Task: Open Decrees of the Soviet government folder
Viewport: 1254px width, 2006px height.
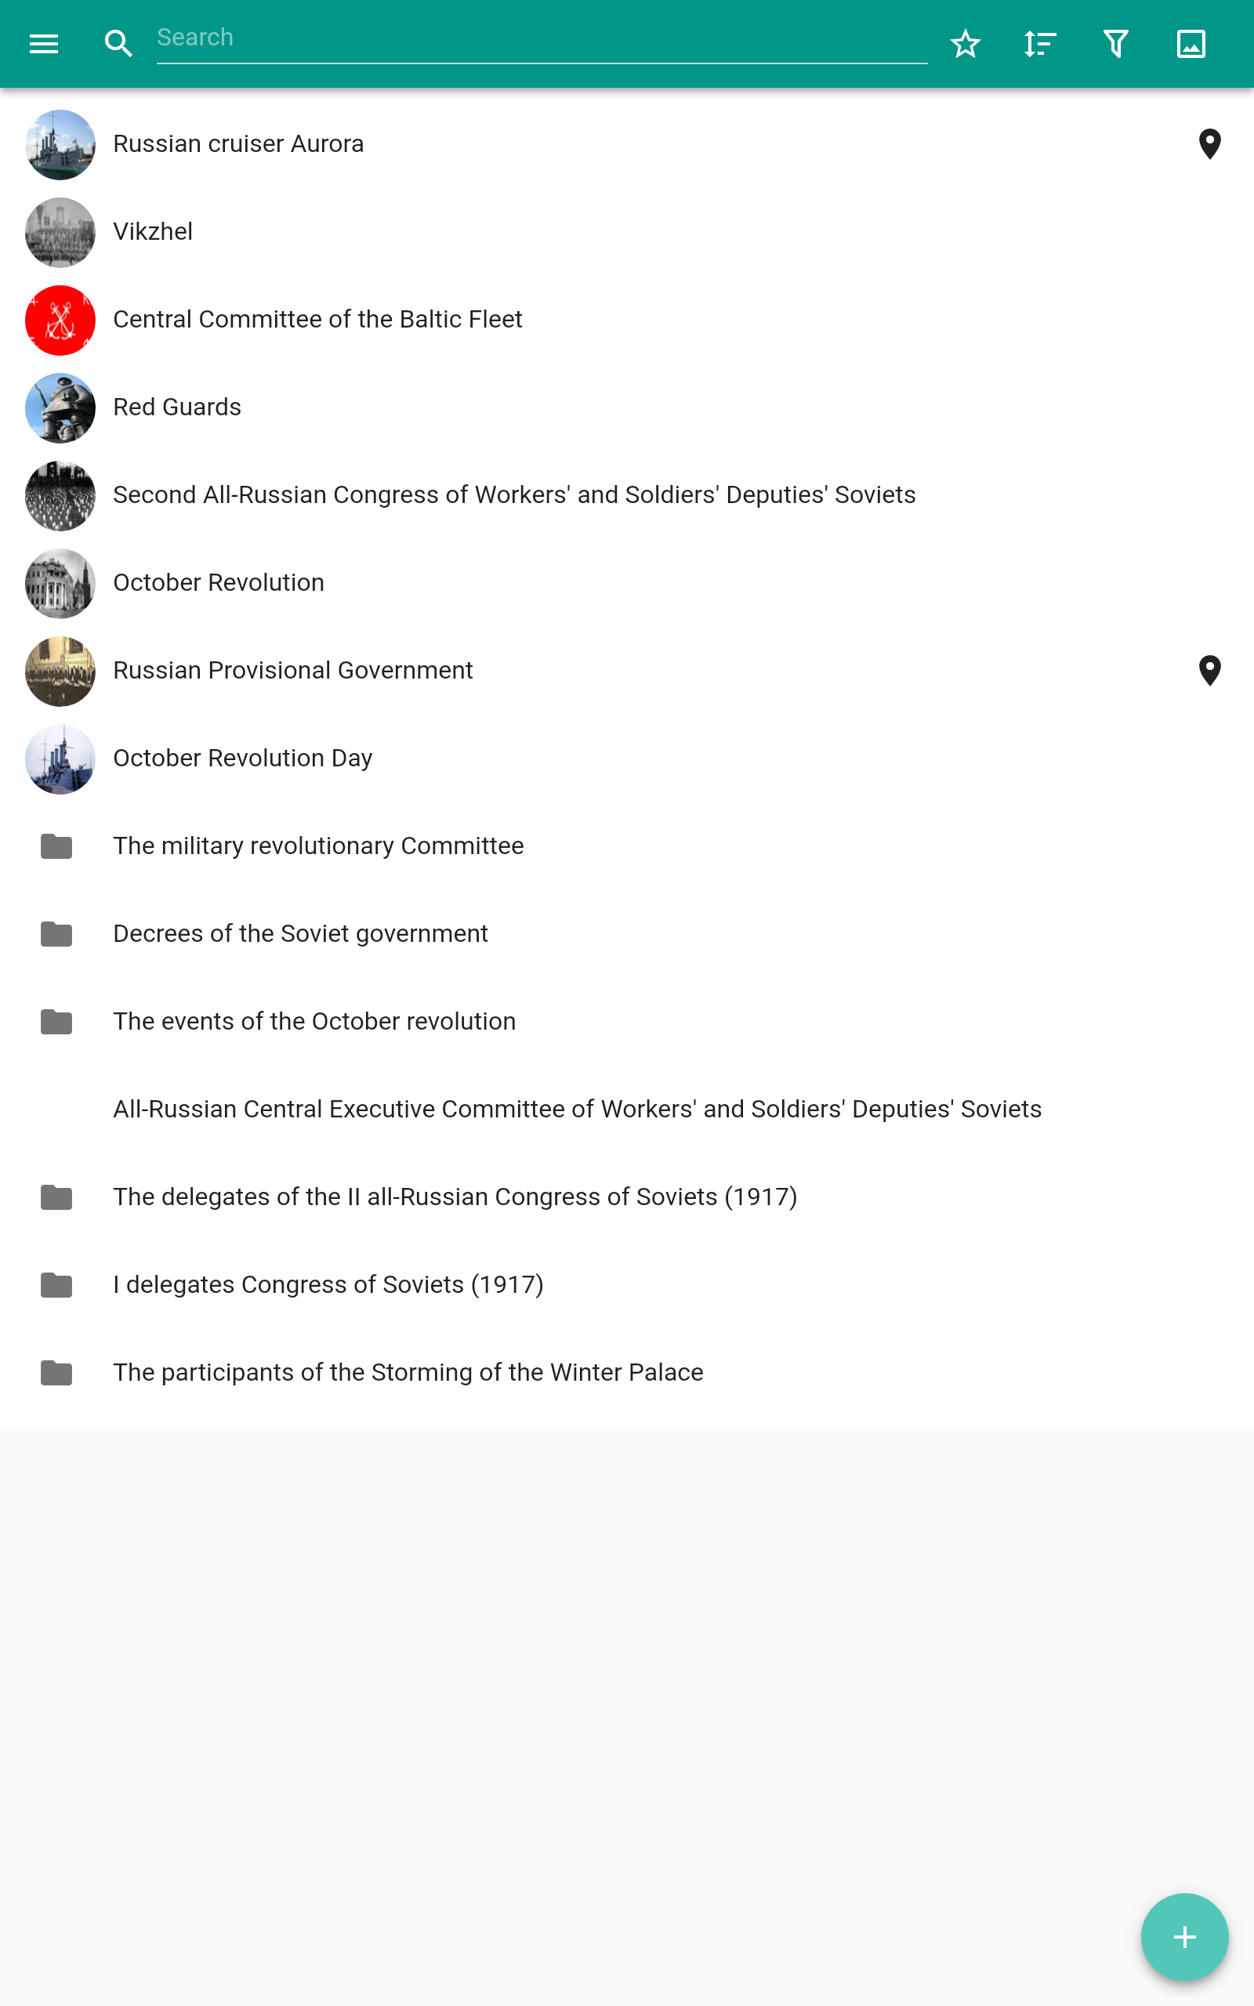Action: point(300,934)
